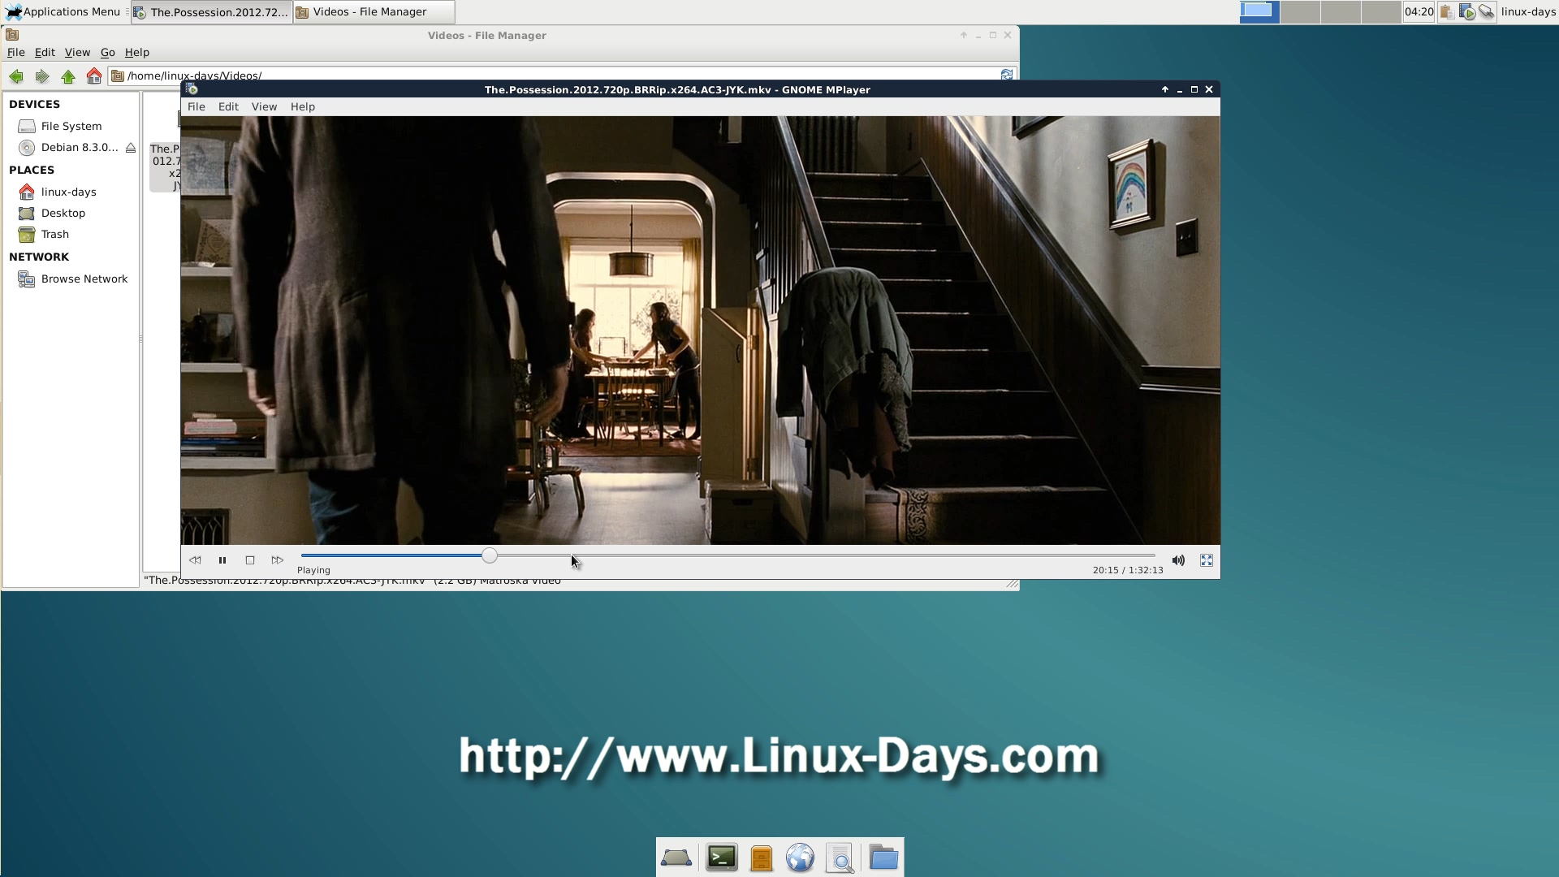This screenshot has height=877, width=1559.
Task: Open Trash in Places sidebar
Action: point(55,234)
